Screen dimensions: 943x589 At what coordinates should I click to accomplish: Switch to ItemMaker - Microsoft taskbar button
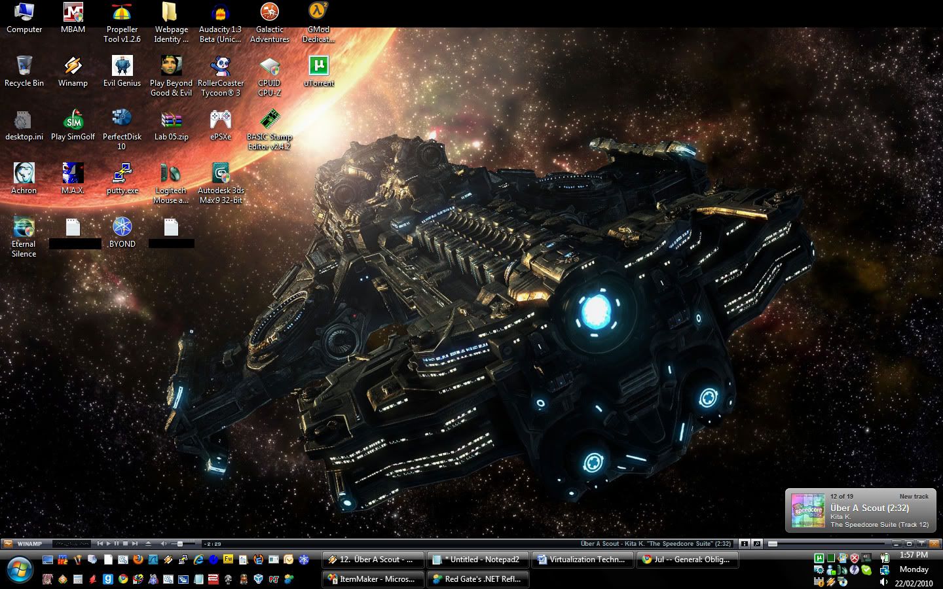pyautogui.click(x=373, y=579)
